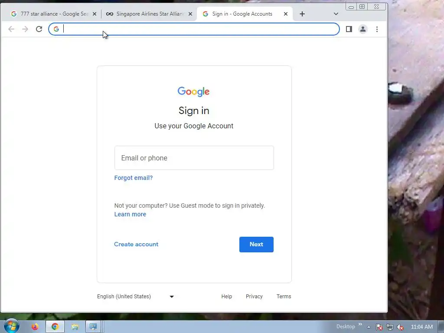Click the 11:04 AM taskbar clock
Image resolution: width=444 pixels, height=333 pixels.
click(x=421, y=327)
